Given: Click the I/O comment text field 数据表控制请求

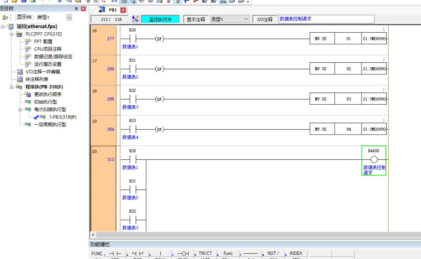Looking at the screenshot, I should [326, 19].
